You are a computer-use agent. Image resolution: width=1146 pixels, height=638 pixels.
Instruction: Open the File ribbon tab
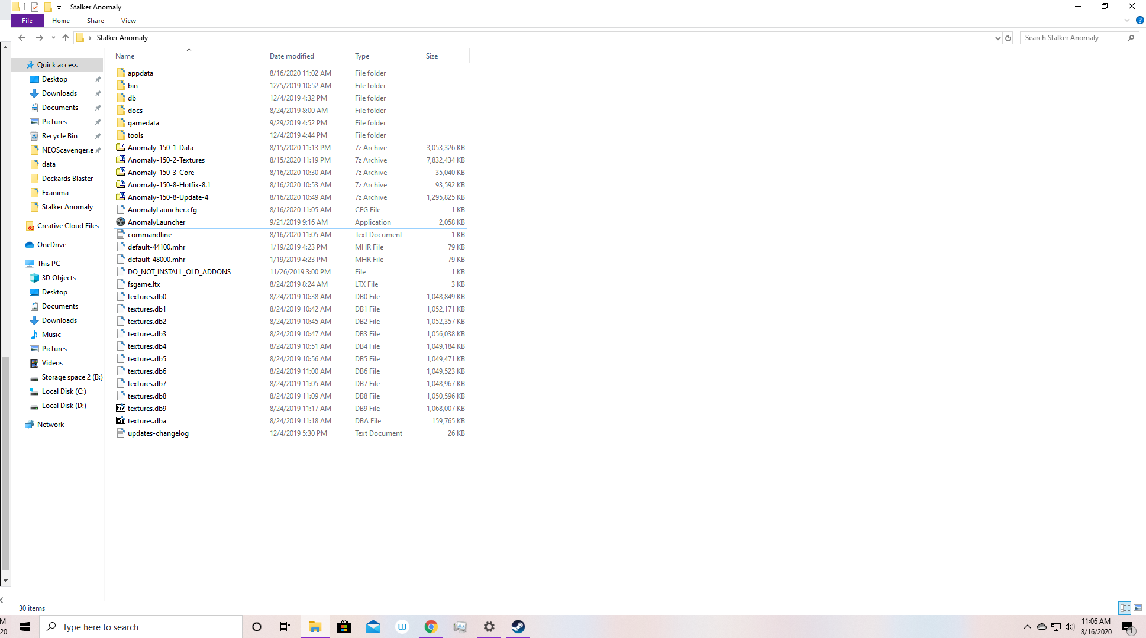click(27, 21)
